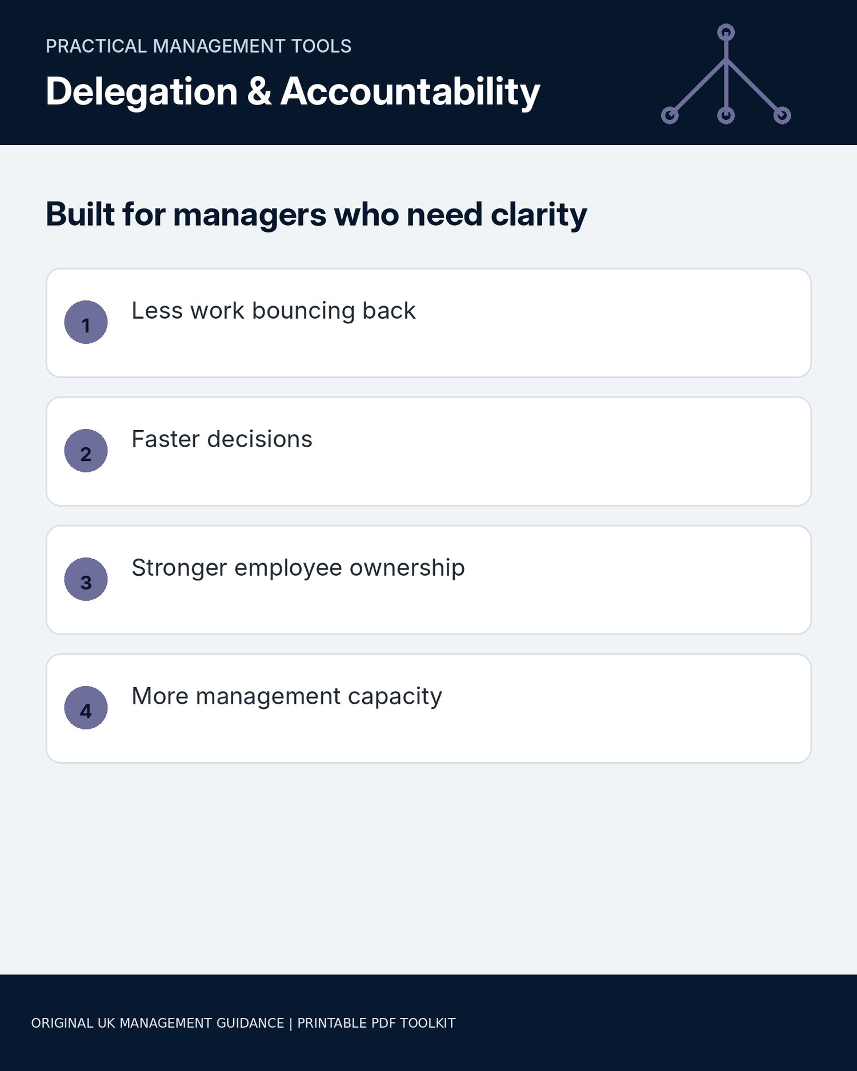Click the 'Practical Management Tools' header label

(198, 46)
